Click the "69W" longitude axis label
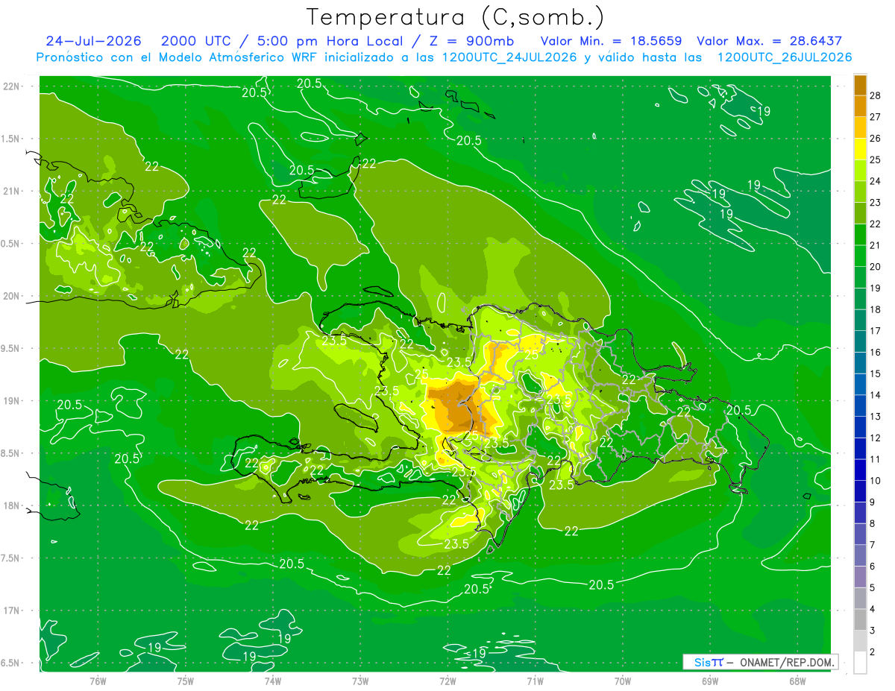The image size is (895, 691). click(x=709, y=681)
